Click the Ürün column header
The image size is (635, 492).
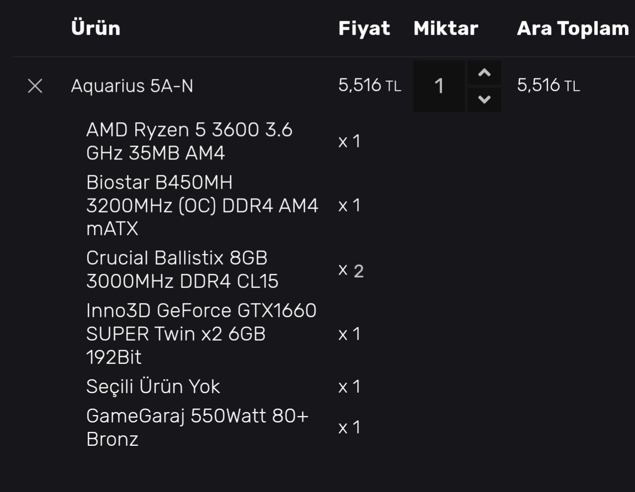[95, 28]
